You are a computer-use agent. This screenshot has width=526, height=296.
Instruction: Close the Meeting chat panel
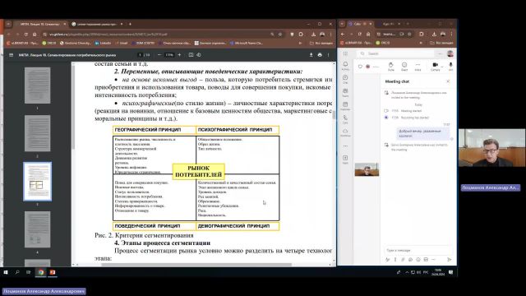tap(448, 81)
